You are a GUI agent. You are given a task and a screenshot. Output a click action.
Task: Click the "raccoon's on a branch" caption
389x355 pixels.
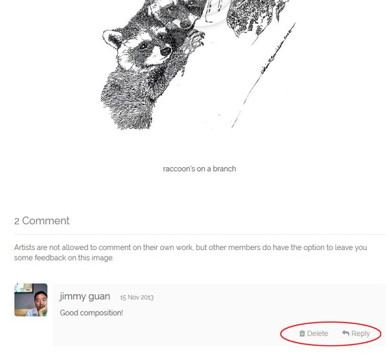pos(200,169)
